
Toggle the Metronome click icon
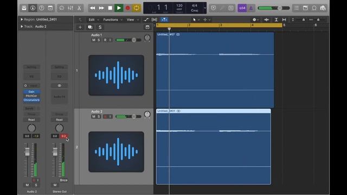tap(251, 8)
